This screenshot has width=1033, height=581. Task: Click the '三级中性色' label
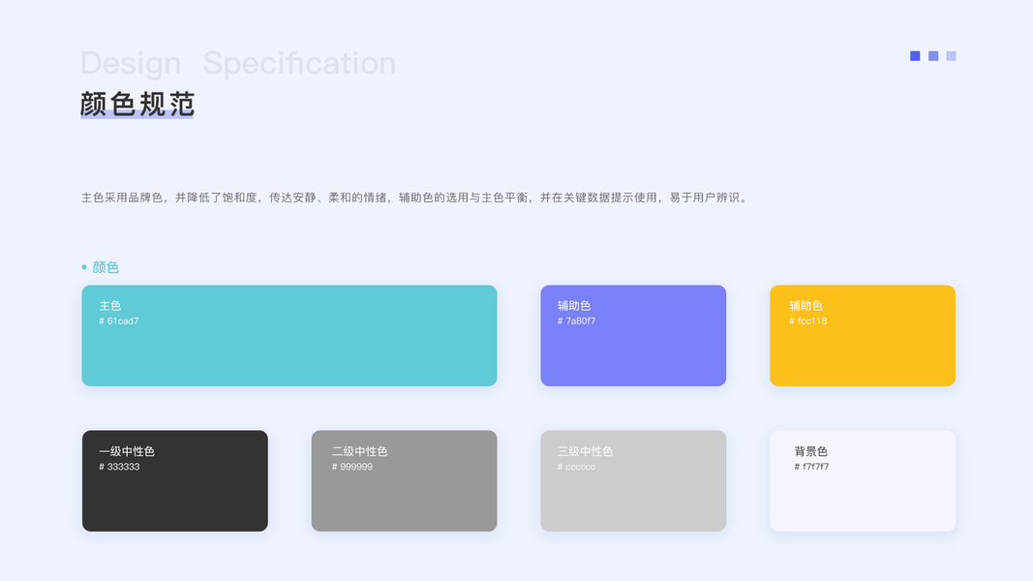[585, 451]
